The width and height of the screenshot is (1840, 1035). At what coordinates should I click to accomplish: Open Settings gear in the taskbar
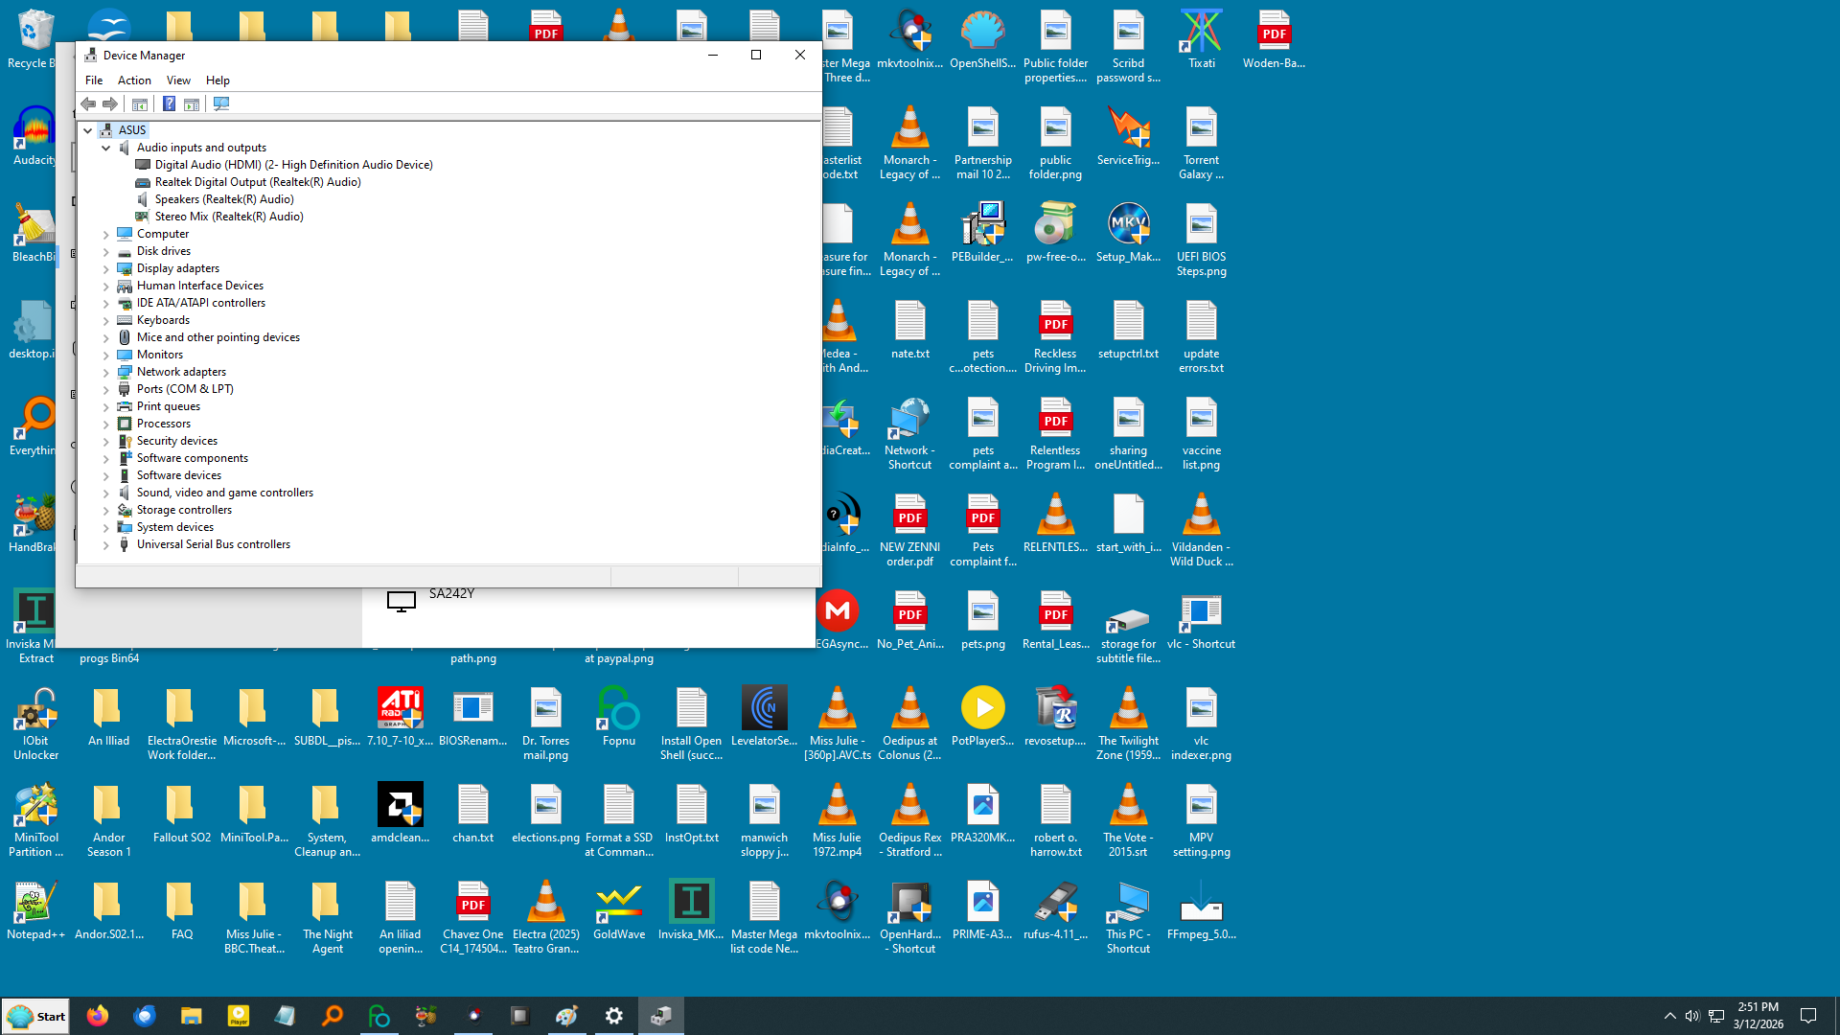coord(614,1016)
